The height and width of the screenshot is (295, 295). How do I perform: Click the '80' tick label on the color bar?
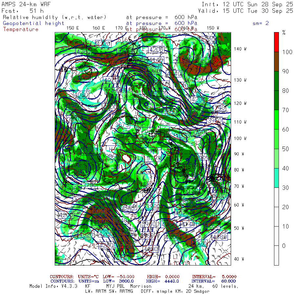click(x=285, y=91)
